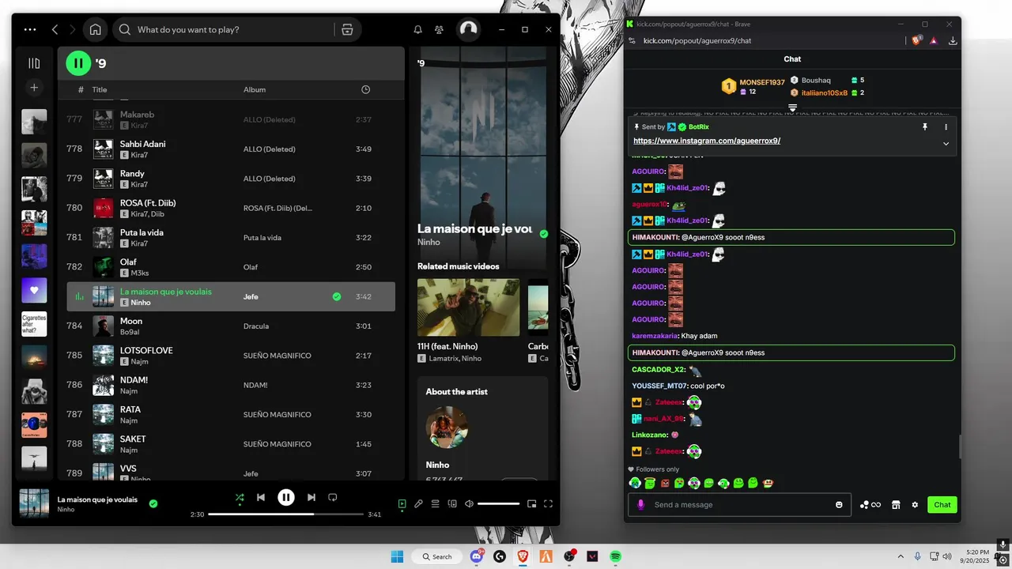Image resolution: width=1012 pixels, height=569 pixels.
Task: Create a new playlist with the plus button
Action: 34,88
